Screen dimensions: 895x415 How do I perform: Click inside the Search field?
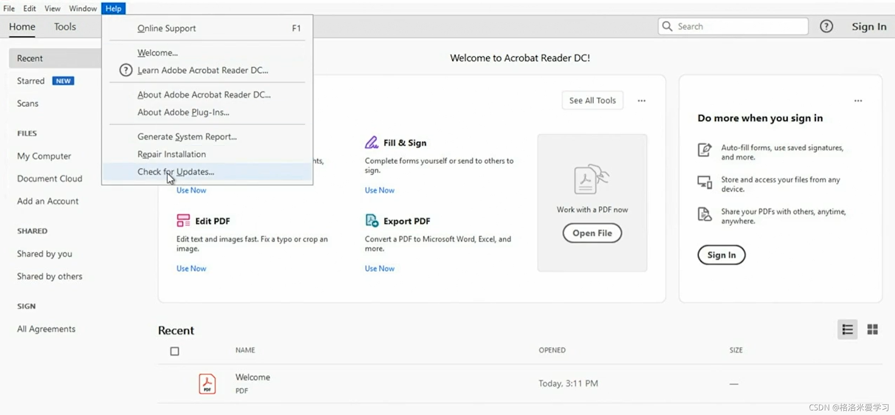click(x=733, y=26)
